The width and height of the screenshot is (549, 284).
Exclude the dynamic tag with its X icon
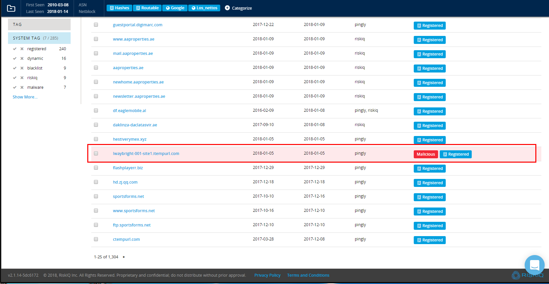click(22, 59)
